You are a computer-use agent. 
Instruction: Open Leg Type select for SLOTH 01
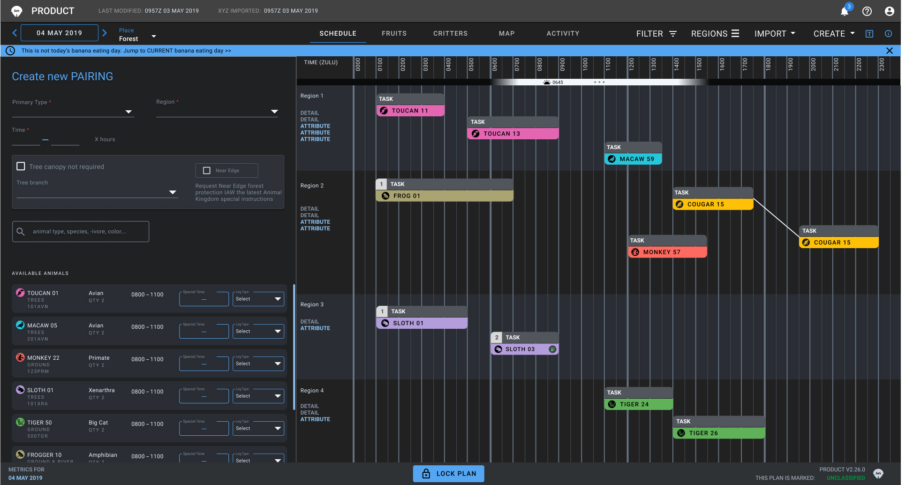(x=258, y=395)
